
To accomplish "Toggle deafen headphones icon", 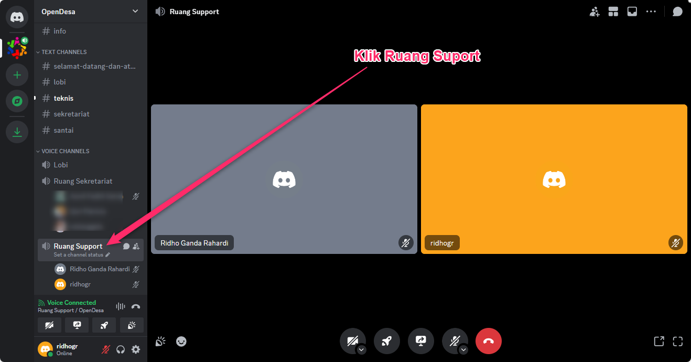I will pyautogui.click(x=121, y=349).
